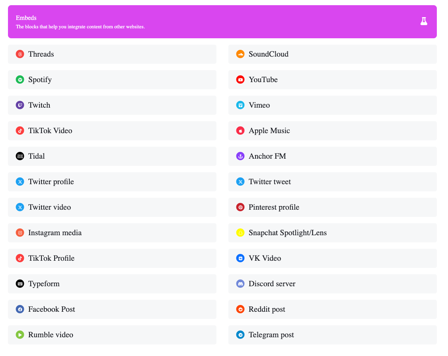The height and width of the screenshot is (356, 448).
Task: Click the VK Video icon
Action: tap(240, 258)
